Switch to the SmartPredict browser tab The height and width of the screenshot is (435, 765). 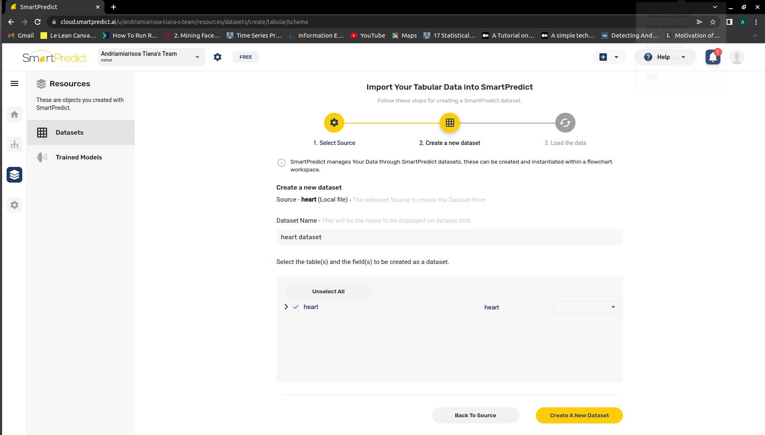click(x=54, y=7)
